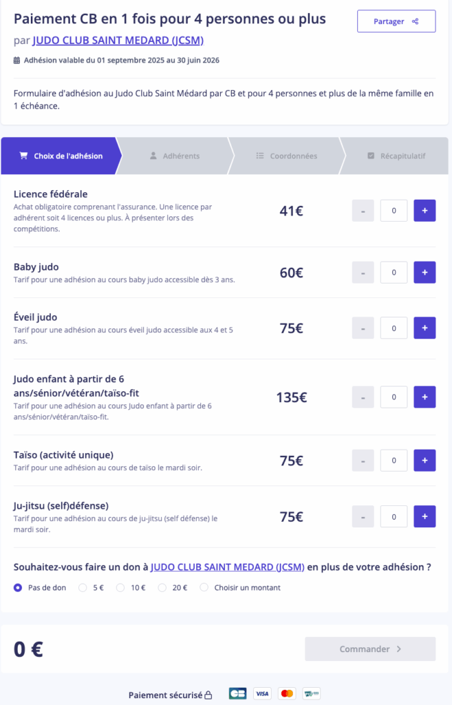Click the padlock icon after Paiement sécurisé
The width and height of the screenshot is (452, 705).
[208, 695]
